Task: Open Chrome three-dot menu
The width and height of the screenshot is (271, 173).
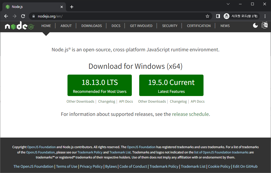Action: coord(265,16)
